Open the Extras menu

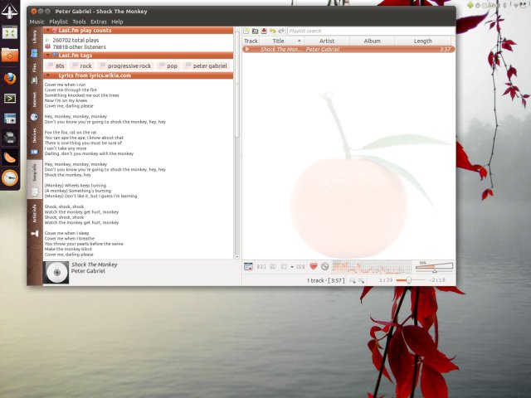point(99,22)
